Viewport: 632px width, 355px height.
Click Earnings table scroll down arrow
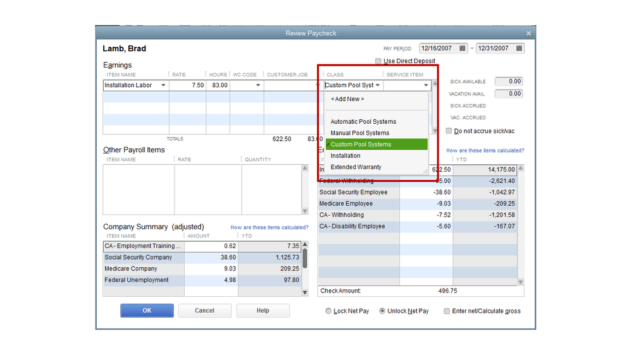[435, 131]
